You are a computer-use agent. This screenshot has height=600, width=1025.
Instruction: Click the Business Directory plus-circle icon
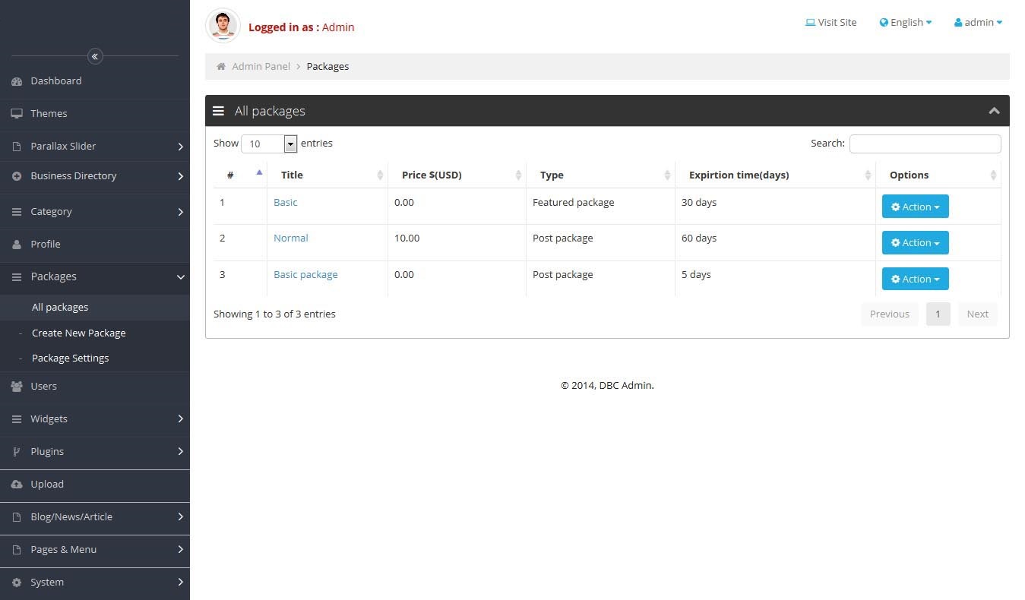point(17,176)
